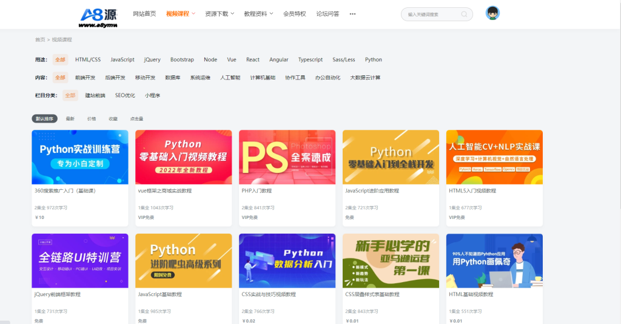Click course title HTML5入门视频教程
The image size is (621, 324).
[x=472, y=191]
